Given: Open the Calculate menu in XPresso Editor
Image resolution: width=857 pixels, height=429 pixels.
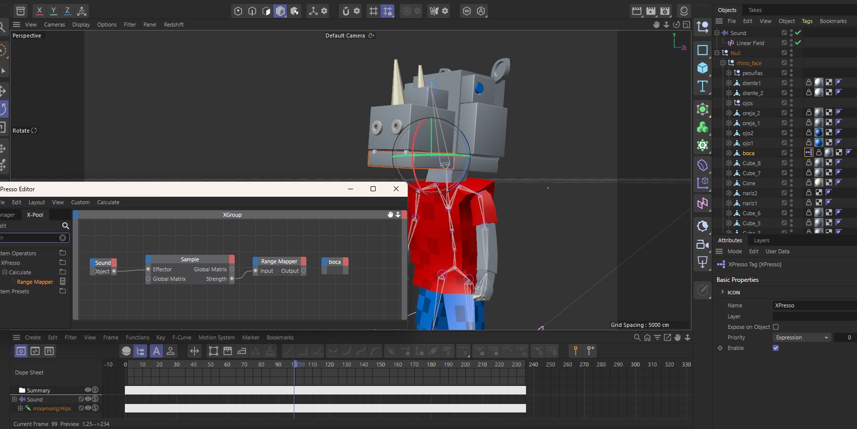Looking at the screenshot, I should 108,202.
